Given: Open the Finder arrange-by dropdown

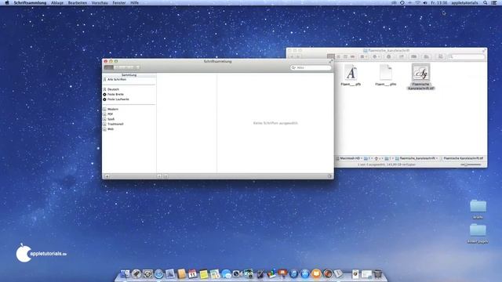Looking at the screenshot, I should (364, 56).
